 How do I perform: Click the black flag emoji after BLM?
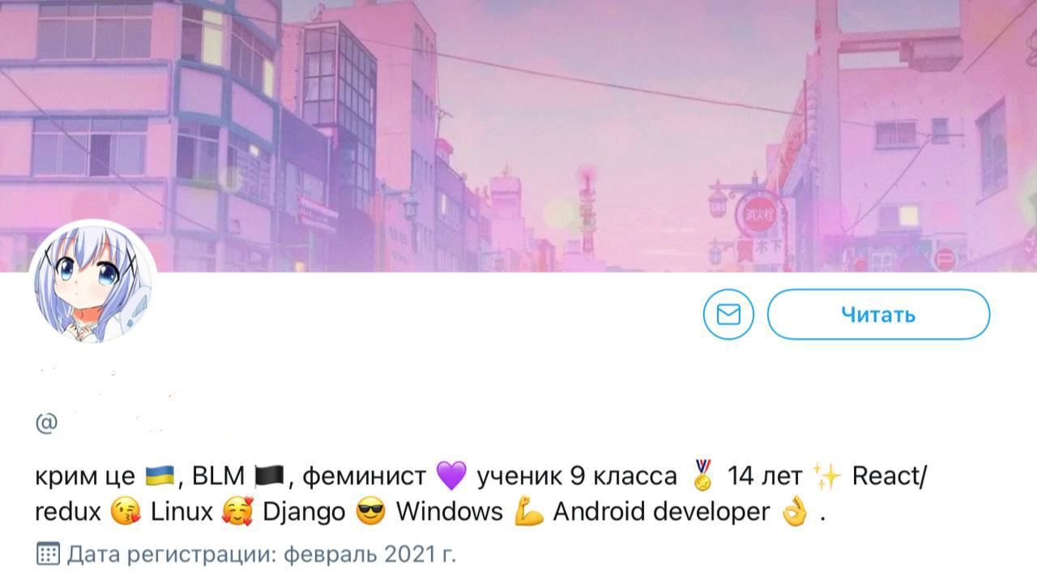click(x=268, y=476)
